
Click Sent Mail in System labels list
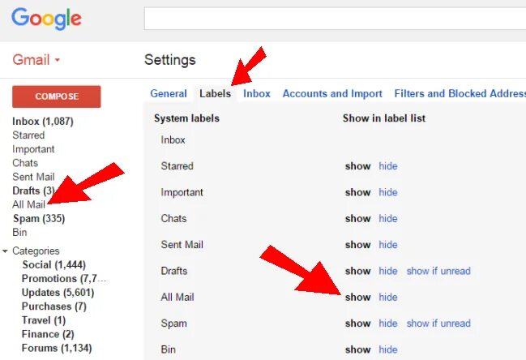click(x=182, y=245)
